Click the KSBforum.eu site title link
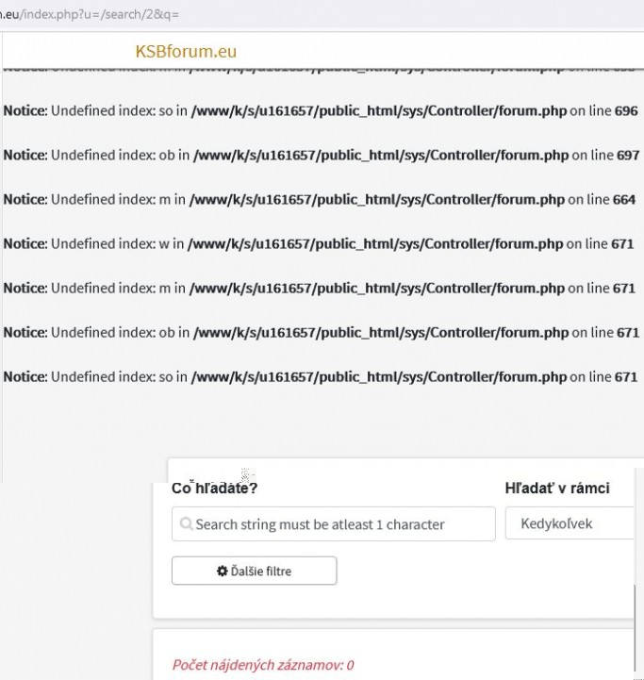The image size is (644, 680). [x=186, y=51]
